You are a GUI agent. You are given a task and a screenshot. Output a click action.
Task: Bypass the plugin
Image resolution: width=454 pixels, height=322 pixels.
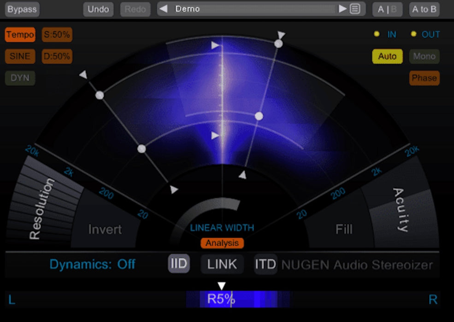coord(21,9)
